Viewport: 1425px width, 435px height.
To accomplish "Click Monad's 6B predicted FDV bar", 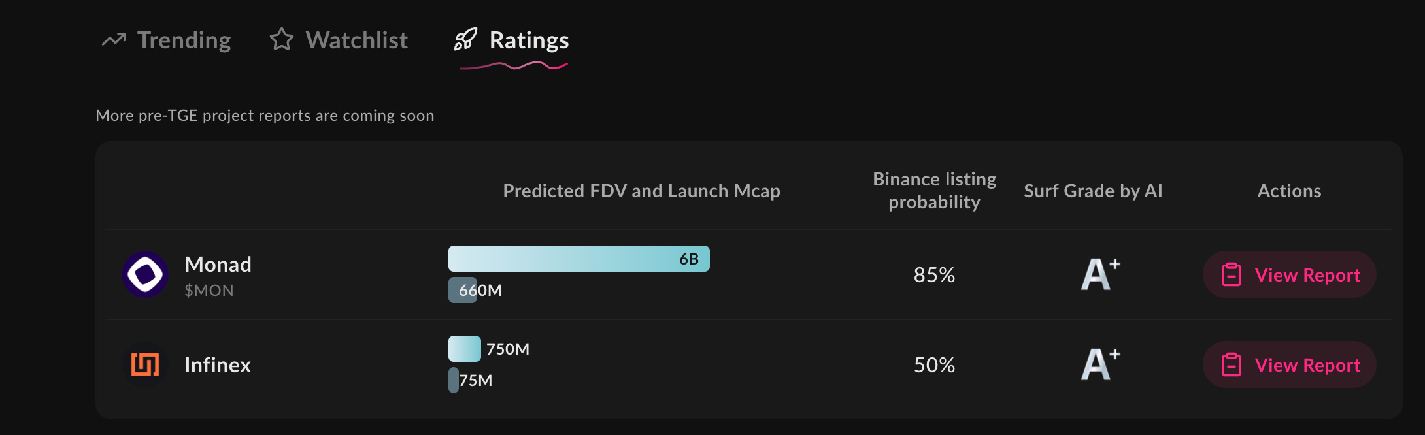I will pyautogui.click(x=579, y=259).
